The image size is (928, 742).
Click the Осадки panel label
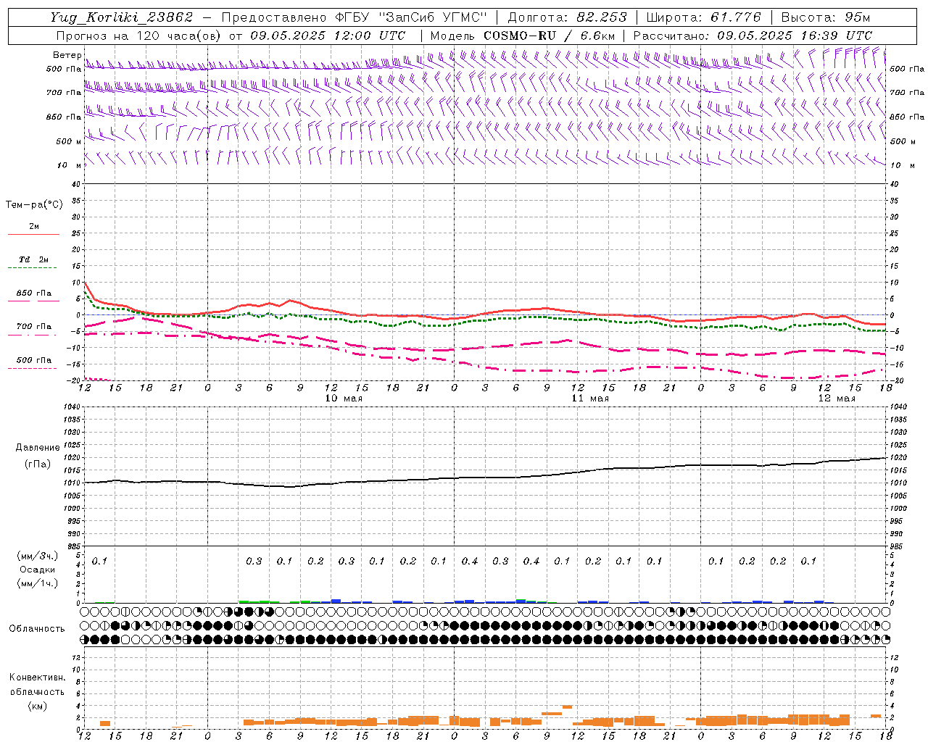38,570
